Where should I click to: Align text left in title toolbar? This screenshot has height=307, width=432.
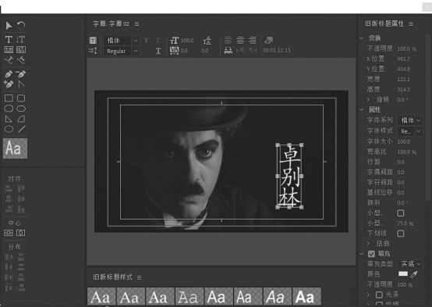pos(228,41)
